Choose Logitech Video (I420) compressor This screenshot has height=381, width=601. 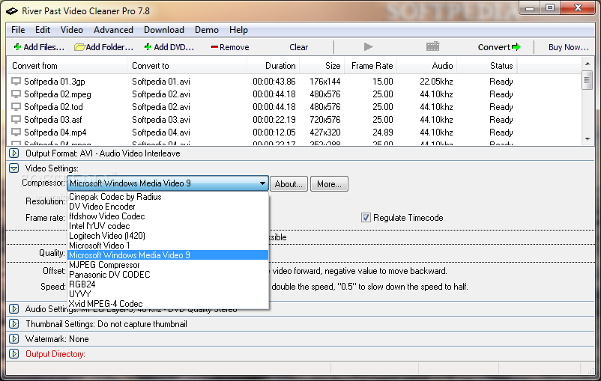click(x=168, y=236)
